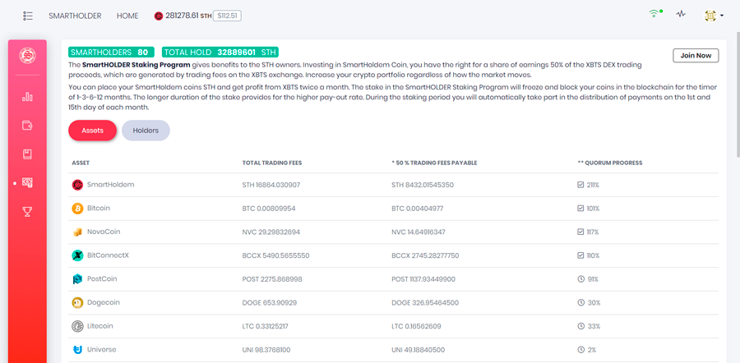Click the SMARTHOLDERS 80 badge
Viewport: 740px width, 363px height.
coord(111,53)
